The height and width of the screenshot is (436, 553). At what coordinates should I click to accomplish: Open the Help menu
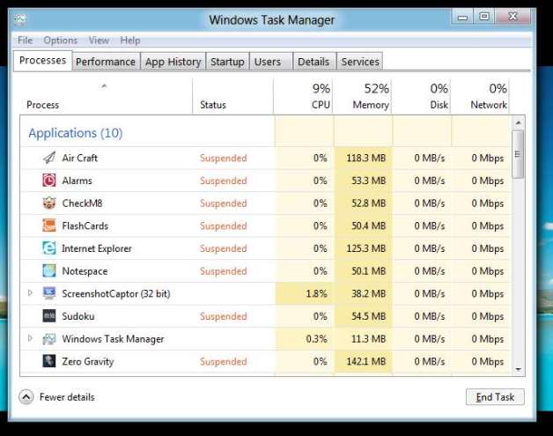(x=130, y=41)
